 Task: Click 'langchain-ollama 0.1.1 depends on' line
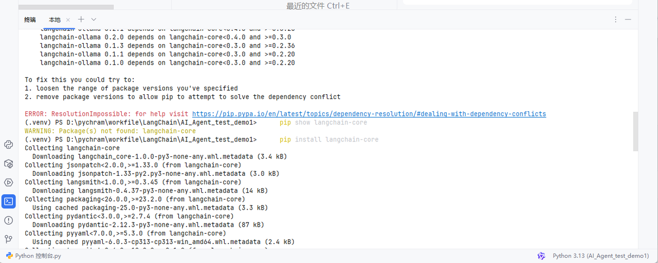(x=168, y=54)
